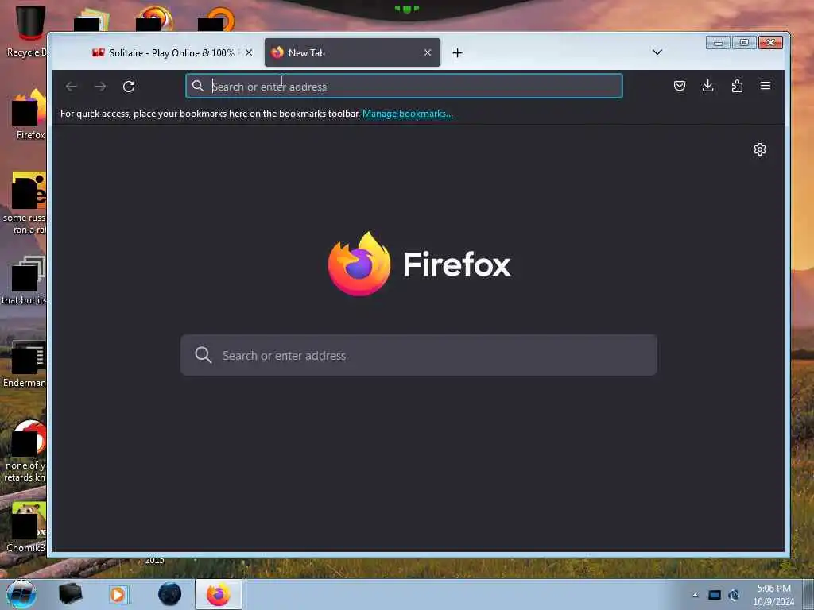Click the monitor tray icon
This screenshot has height=610, width=814.
pyautogui.click(x=715, y=595)
